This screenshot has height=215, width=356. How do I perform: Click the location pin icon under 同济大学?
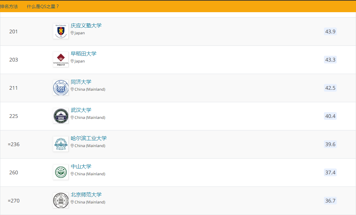(x=72, y=89)
